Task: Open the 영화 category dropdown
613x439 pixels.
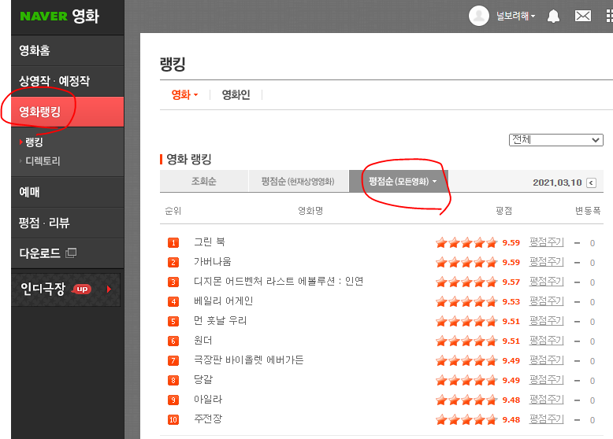Action: tap(184, 95)
